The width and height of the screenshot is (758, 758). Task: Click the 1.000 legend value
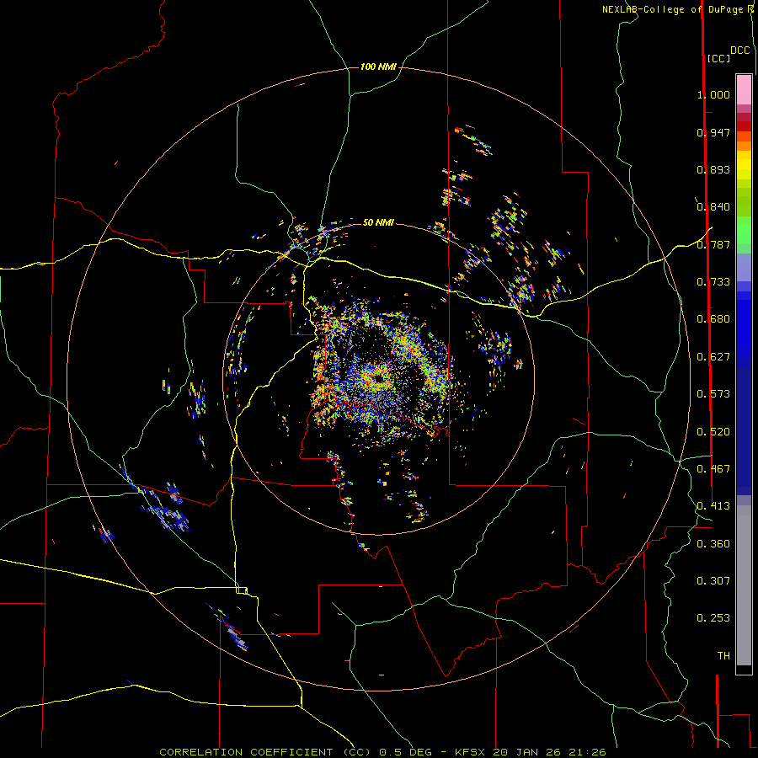(x=713, y=94)
